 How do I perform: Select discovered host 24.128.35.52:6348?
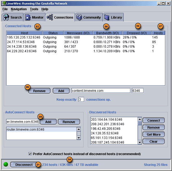114,133
